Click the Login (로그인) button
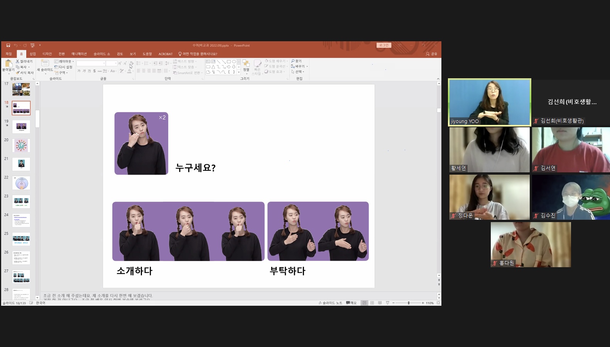Screen dimensions: 610x347 click(384, 45)
